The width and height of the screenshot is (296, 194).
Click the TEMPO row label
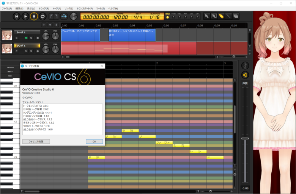(x=10, y=67)
